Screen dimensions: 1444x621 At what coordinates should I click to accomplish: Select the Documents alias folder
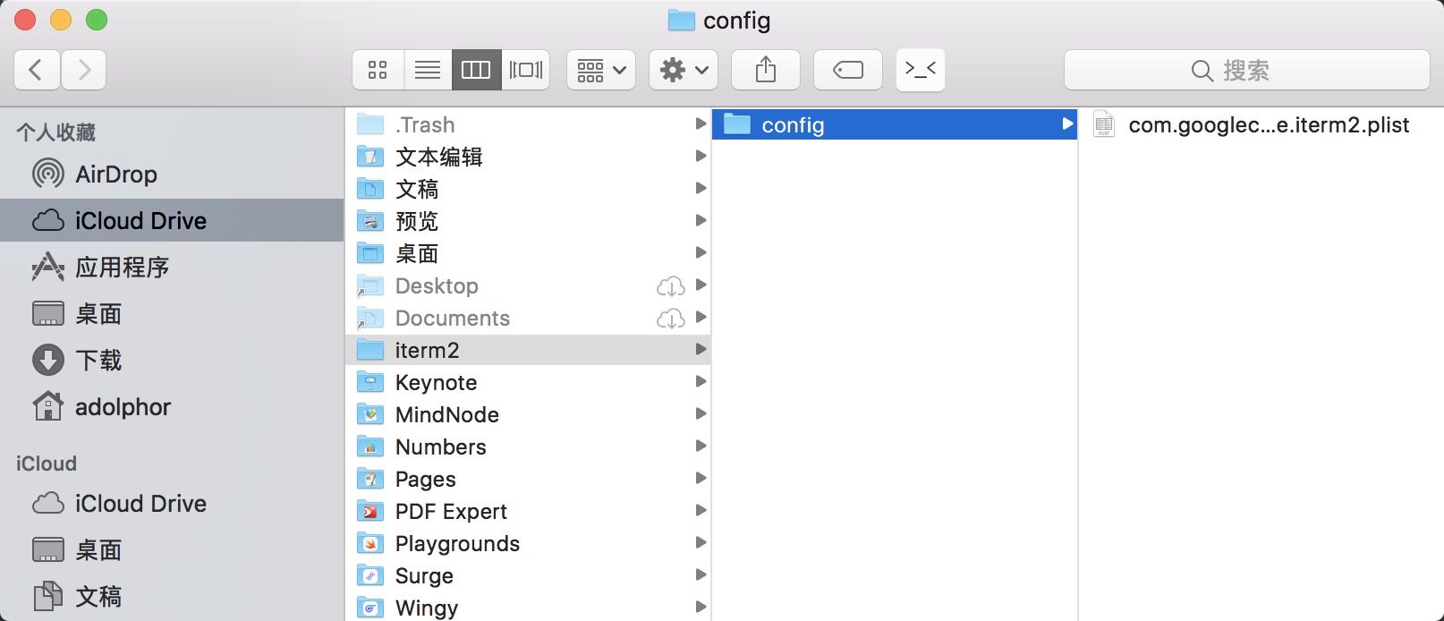pyautogui.click(x=528, y=318)
